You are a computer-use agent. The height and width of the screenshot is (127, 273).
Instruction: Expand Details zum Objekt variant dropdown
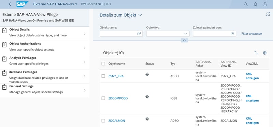pos(140,15)
